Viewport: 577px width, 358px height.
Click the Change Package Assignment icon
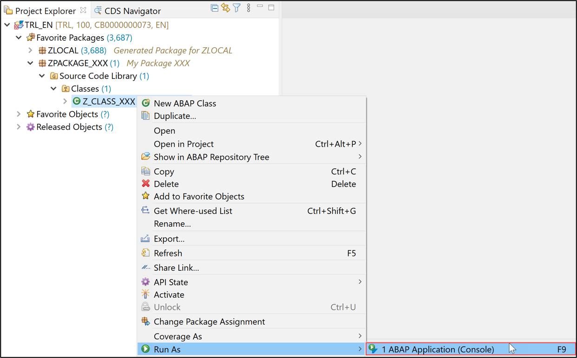(146, 321)
